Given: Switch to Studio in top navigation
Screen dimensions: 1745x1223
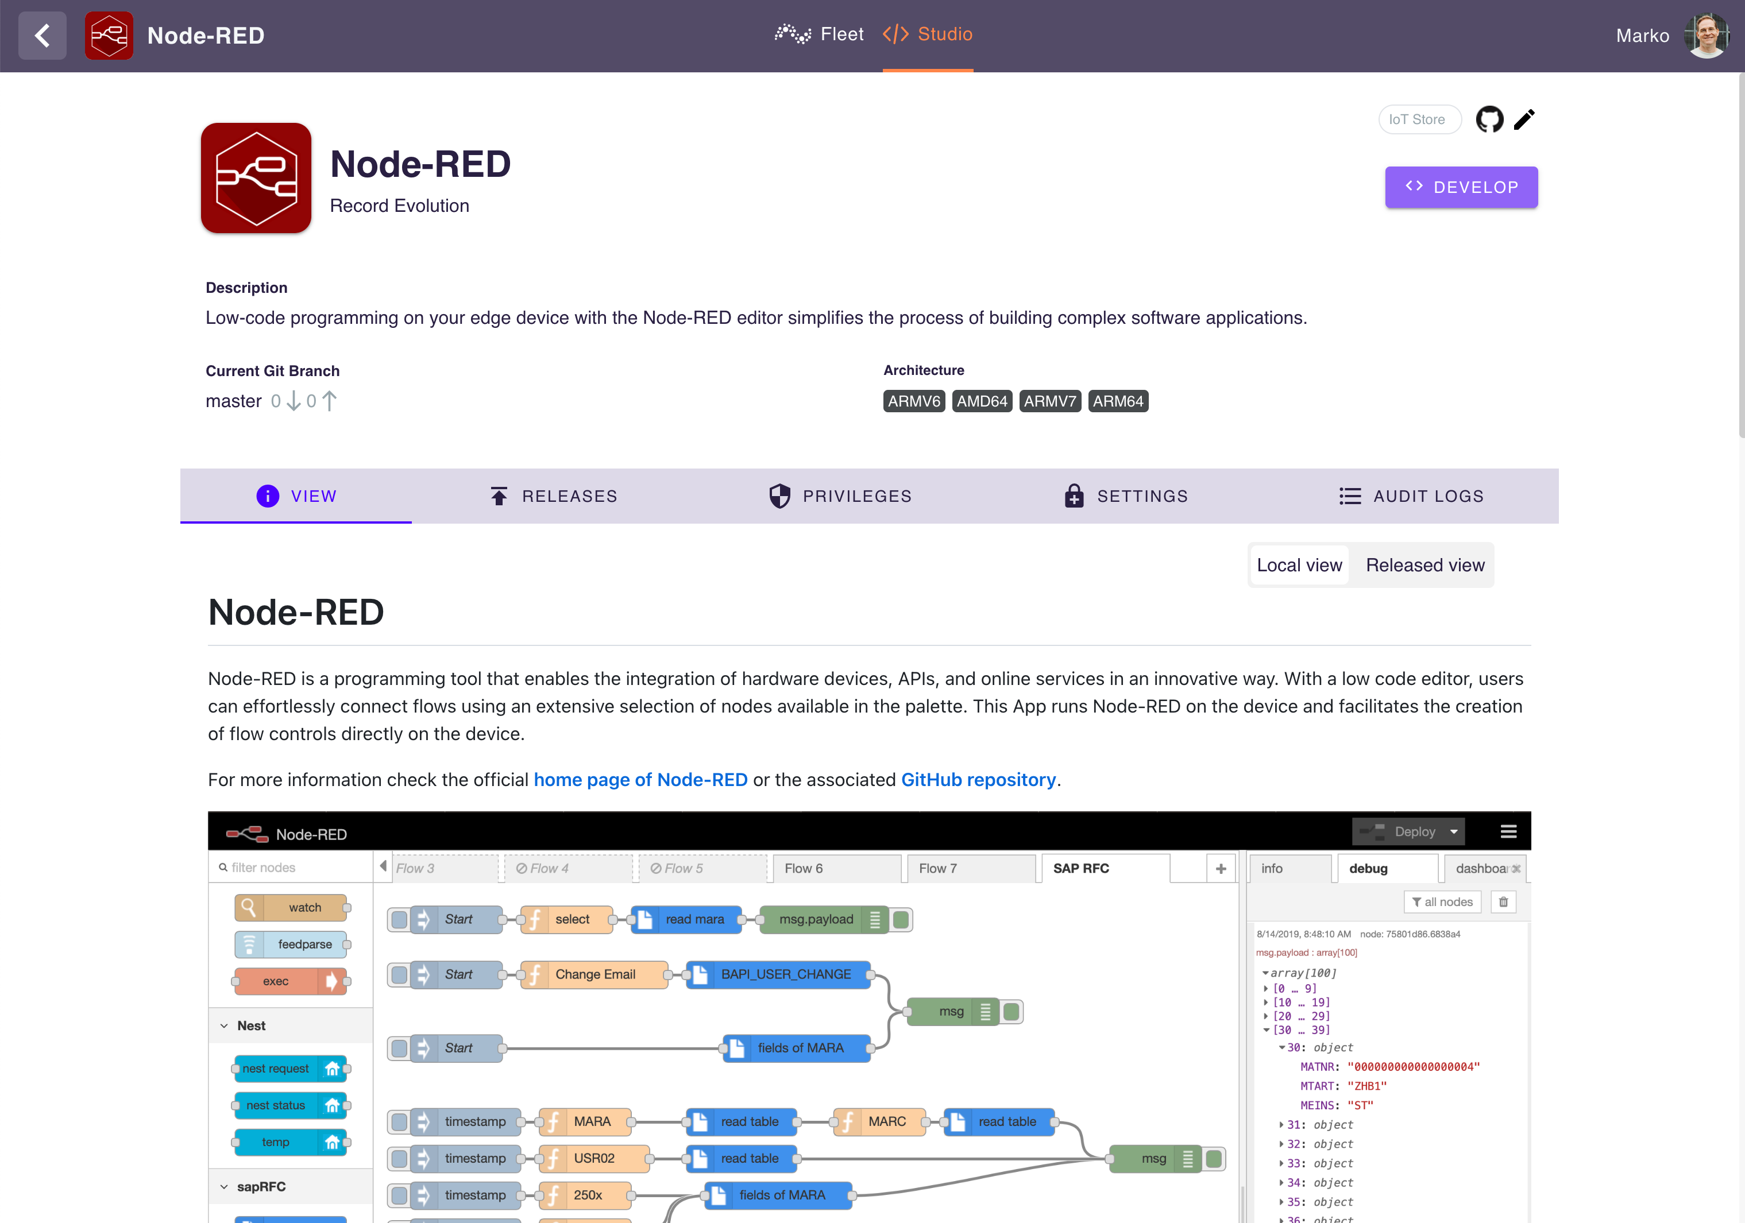Looking at the screenshot, I should tap(927, 34).
